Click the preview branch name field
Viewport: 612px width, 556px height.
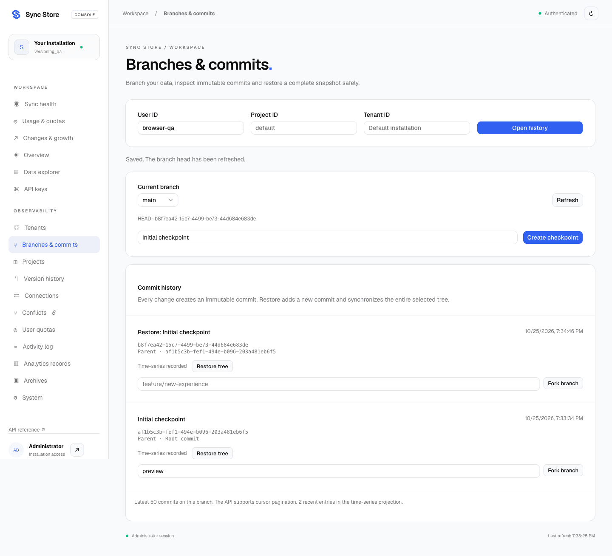coord(339,471)
